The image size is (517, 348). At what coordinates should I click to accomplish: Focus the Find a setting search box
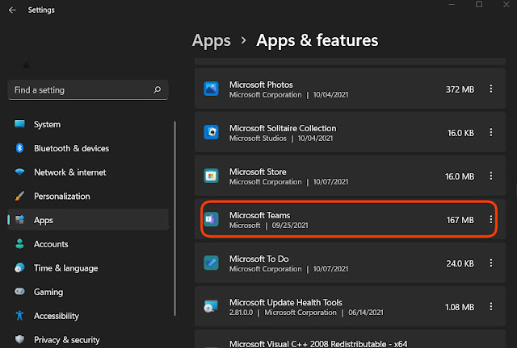pos(88,89)
